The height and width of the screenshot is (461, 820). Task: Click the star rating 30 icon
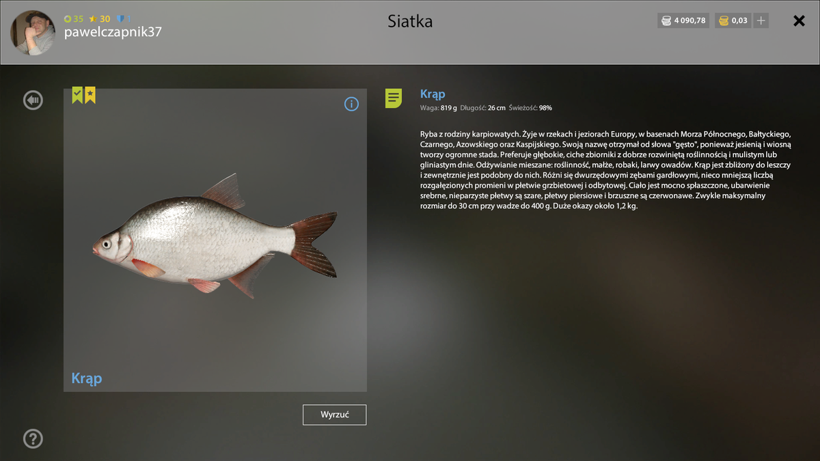pyautogui.click(x=93, y=19)
